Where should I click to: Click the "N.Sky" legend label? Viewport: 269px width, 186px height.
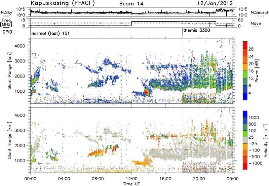[x=6, y=12]
